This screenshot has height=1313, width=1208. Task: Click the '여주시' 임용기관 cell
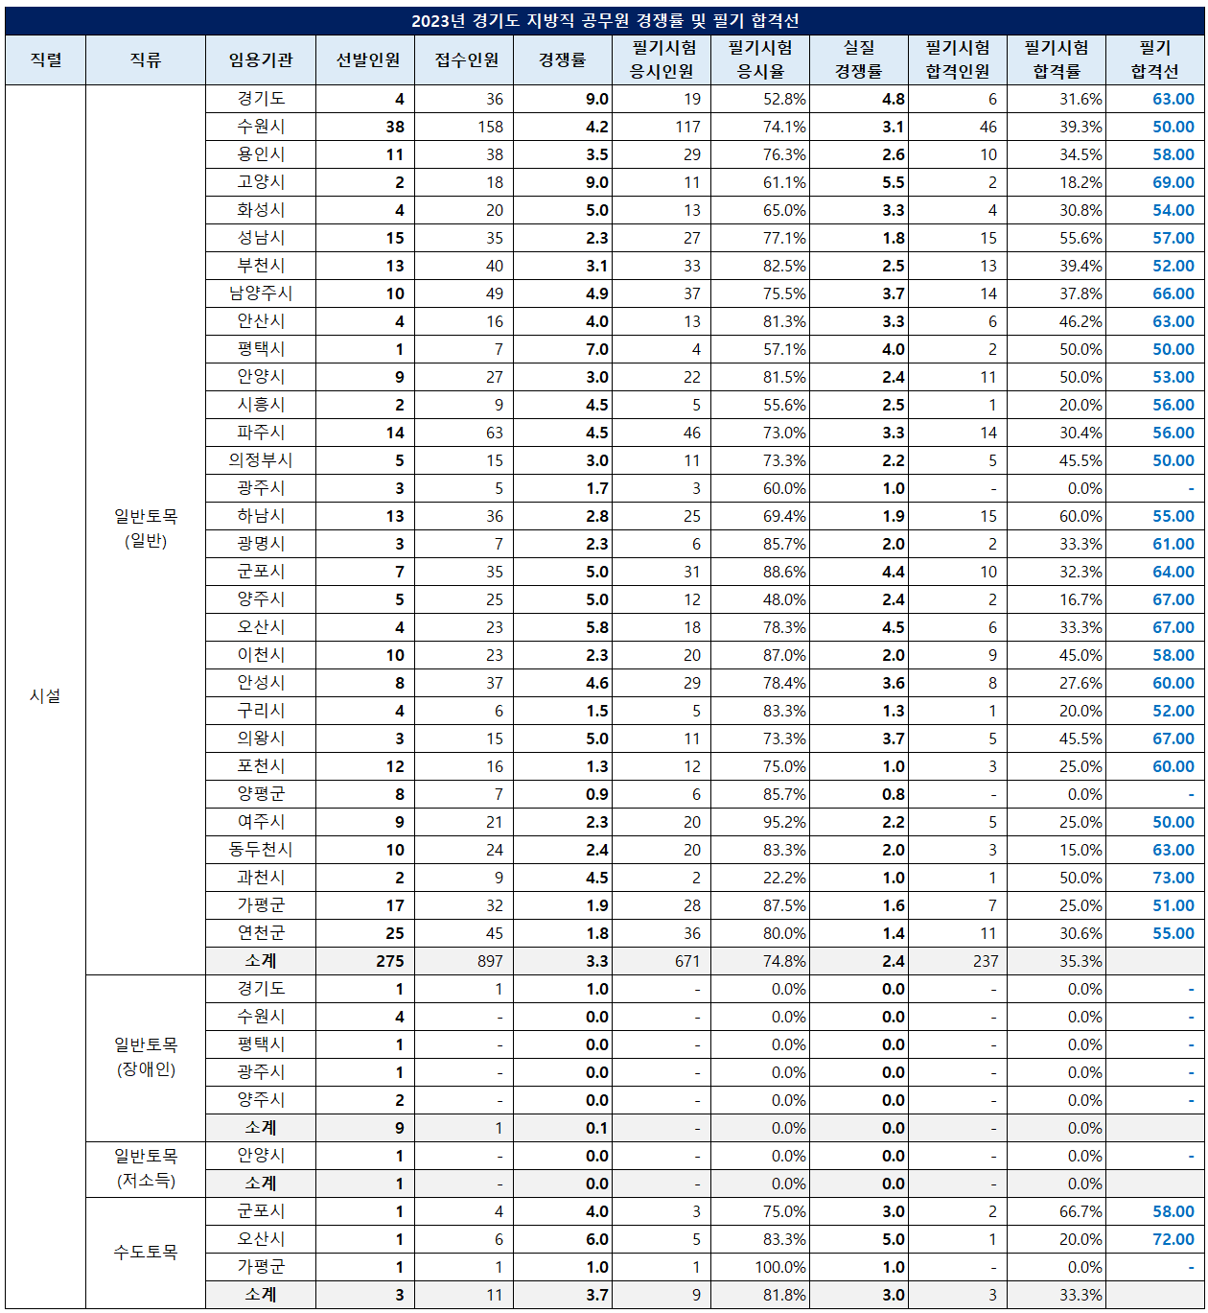coord(261,822)
